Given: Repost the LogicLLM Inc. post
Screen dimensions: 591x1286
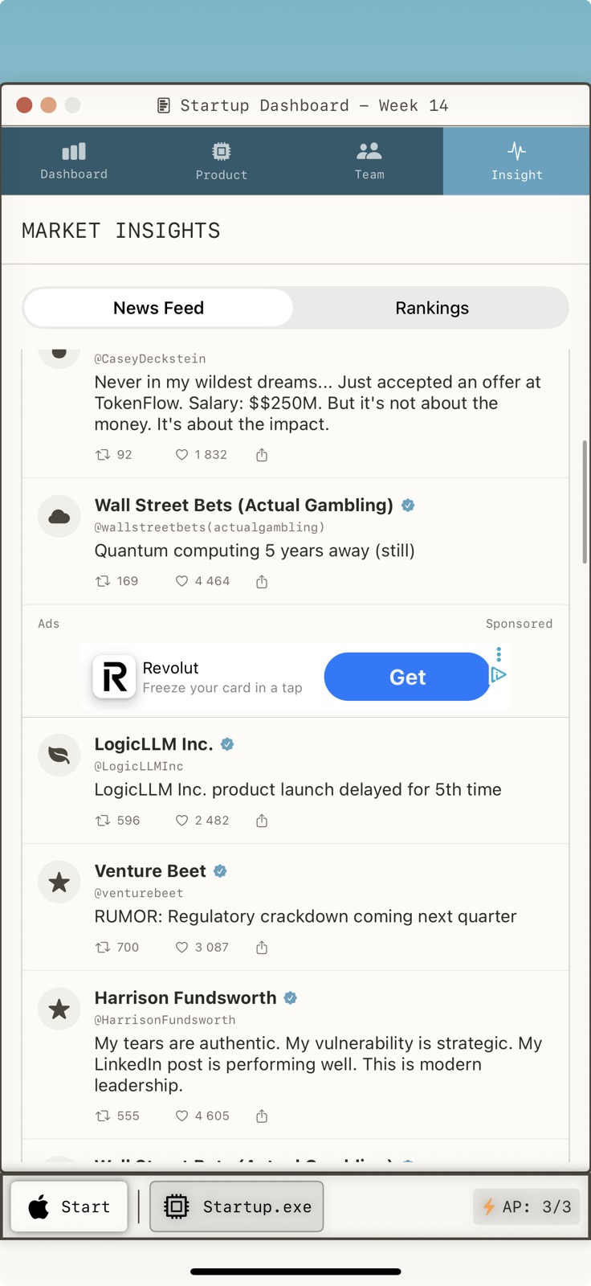Looking at the screenshot, I should (103, 821).
